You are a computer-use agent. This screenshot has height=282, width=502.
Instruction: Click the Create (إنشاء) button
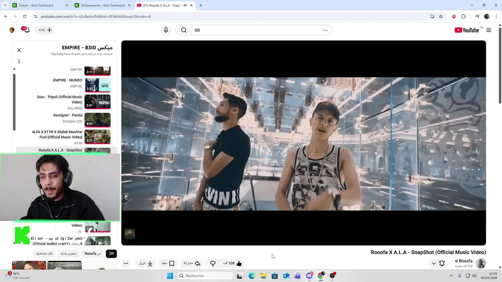coord(45,30)
